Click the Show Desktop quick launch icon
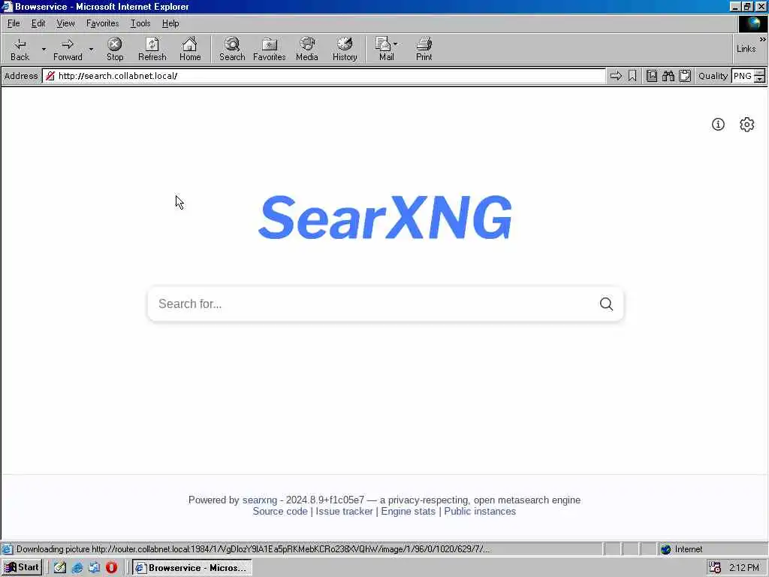769x577 pixels. pyautogui.click(x=94, y=568)
